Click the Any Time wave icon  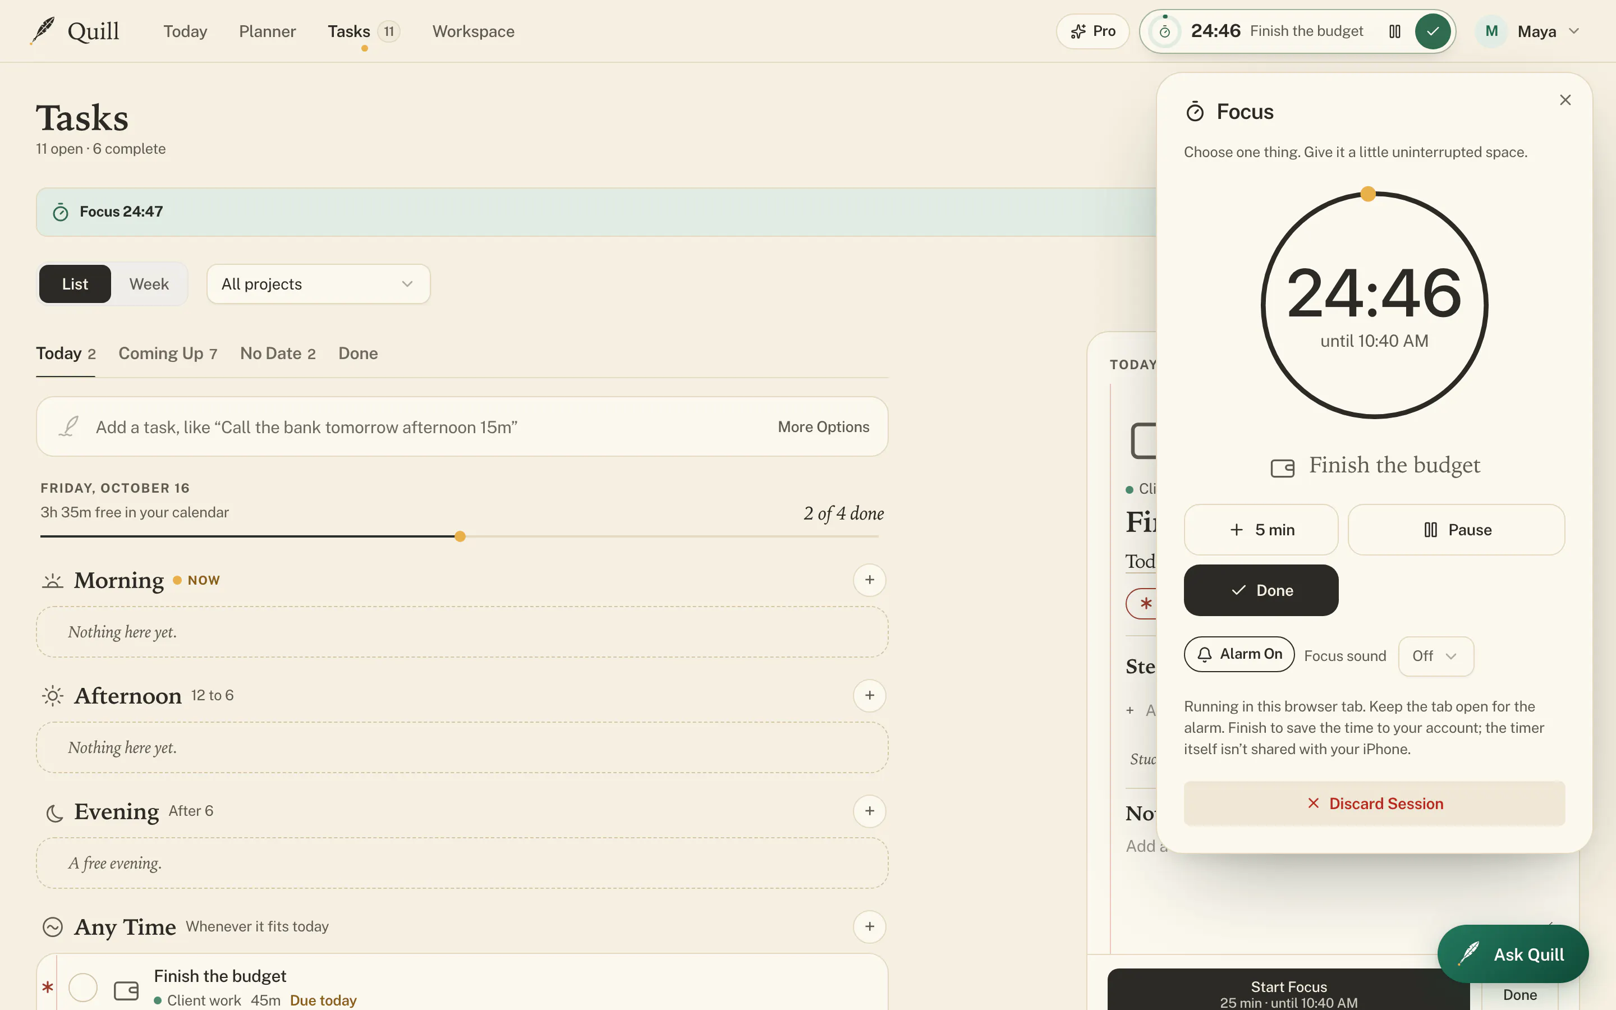pos(53,927)
